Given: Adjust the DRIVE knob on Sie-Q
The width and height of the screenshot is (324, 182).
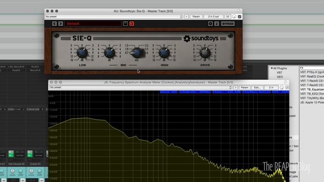Looking at the screenshot, I should (205, 53).
